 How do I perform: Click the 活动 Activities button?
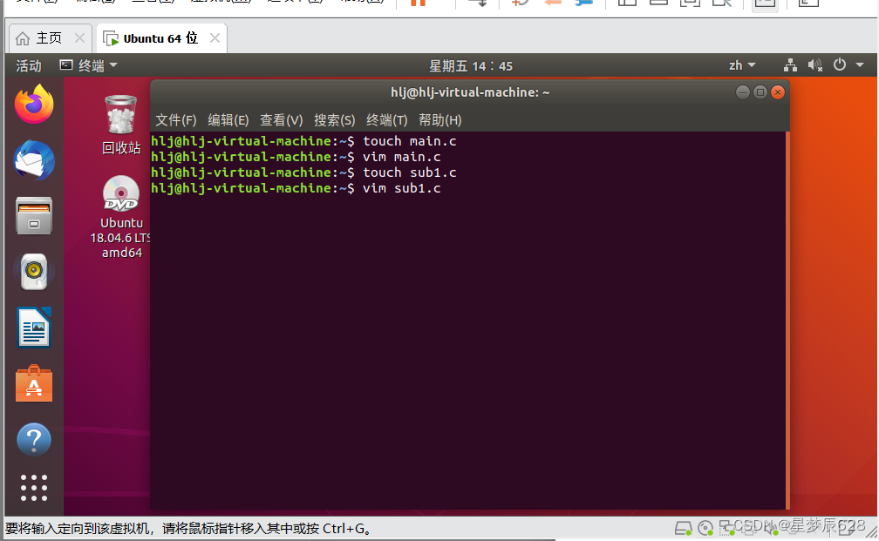[27, 64]
